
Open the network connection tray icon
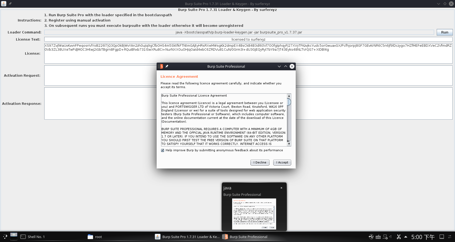[385, 237]
